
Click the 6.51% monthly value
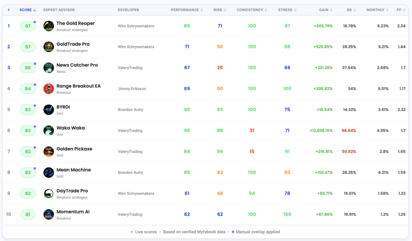[383, 89]
